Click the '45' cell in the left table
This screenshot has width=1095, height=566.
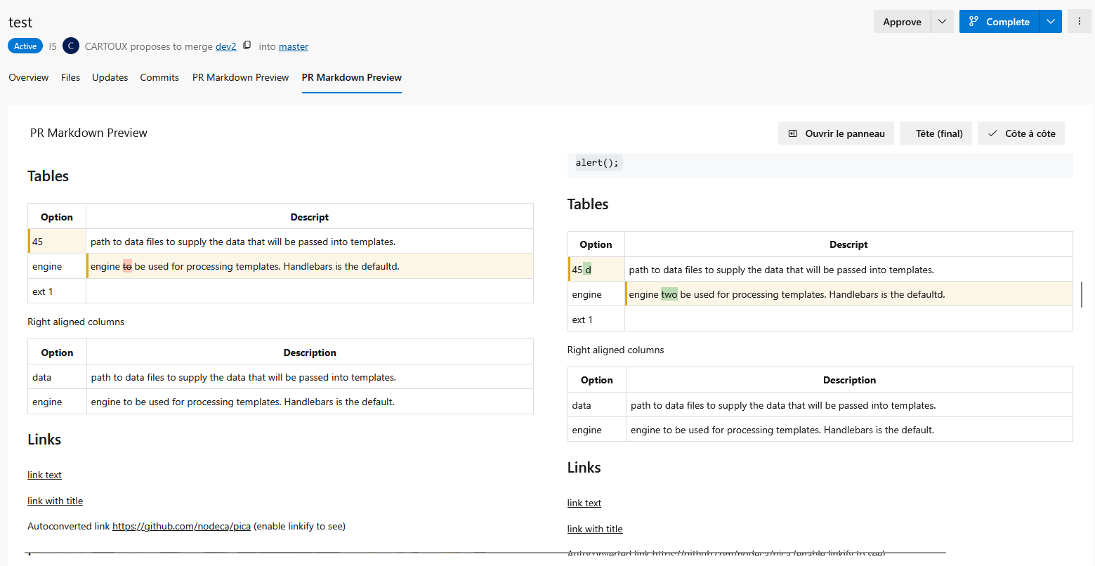57,242
